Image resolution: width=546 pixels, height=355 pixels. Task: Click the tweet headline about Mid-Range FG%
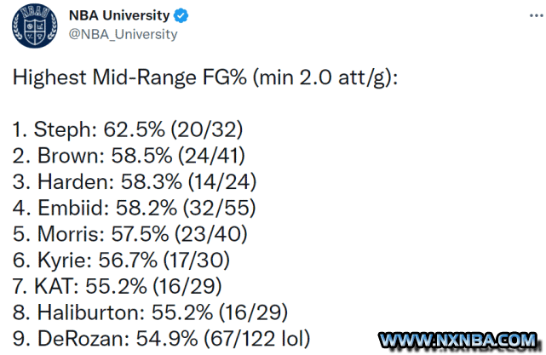tap(205, 77)
